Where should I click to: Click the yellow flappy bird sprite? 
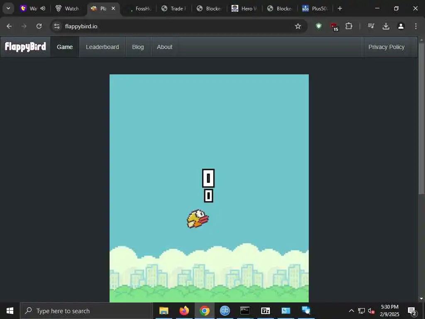198,218
